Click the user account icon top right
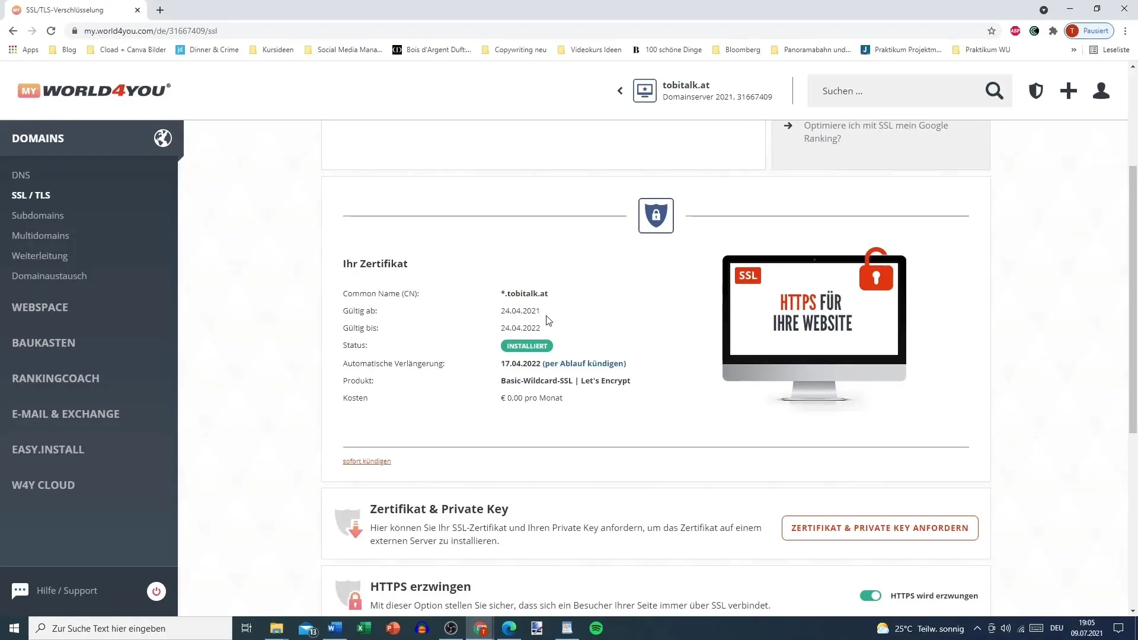 point(1101,91)
